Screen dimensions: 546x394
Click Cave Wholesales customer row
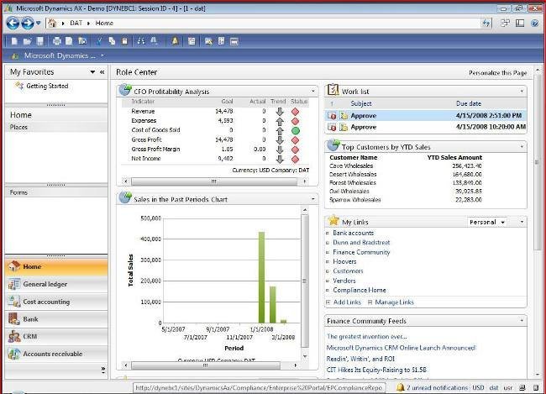406,165
